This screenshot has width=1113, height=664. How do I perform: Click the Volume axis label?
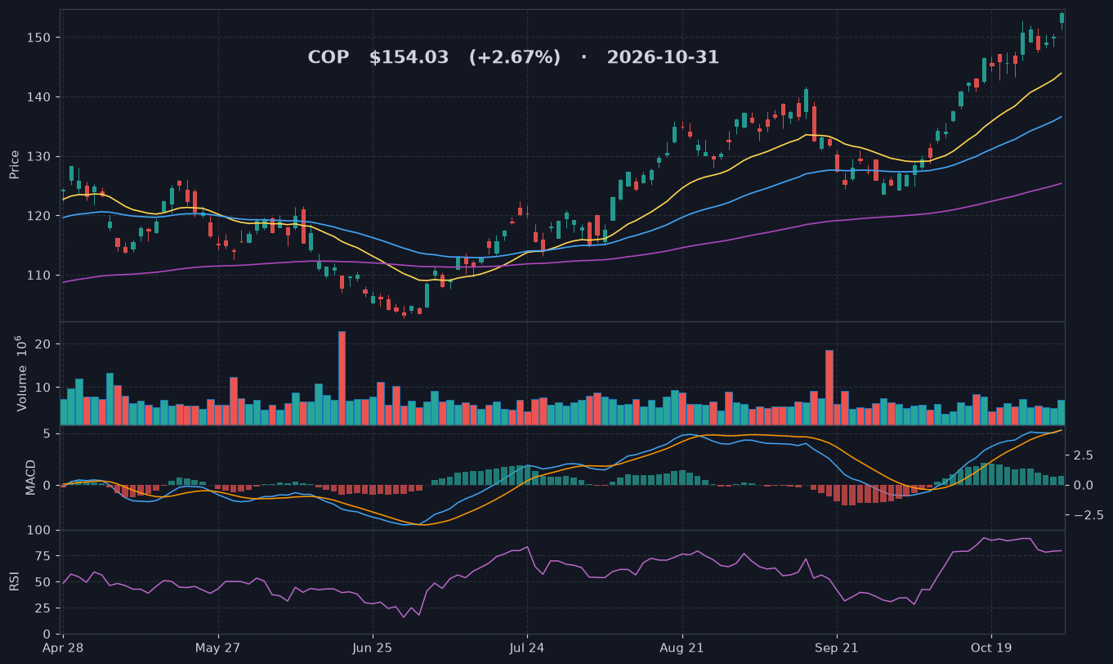(x=21, y=374)
